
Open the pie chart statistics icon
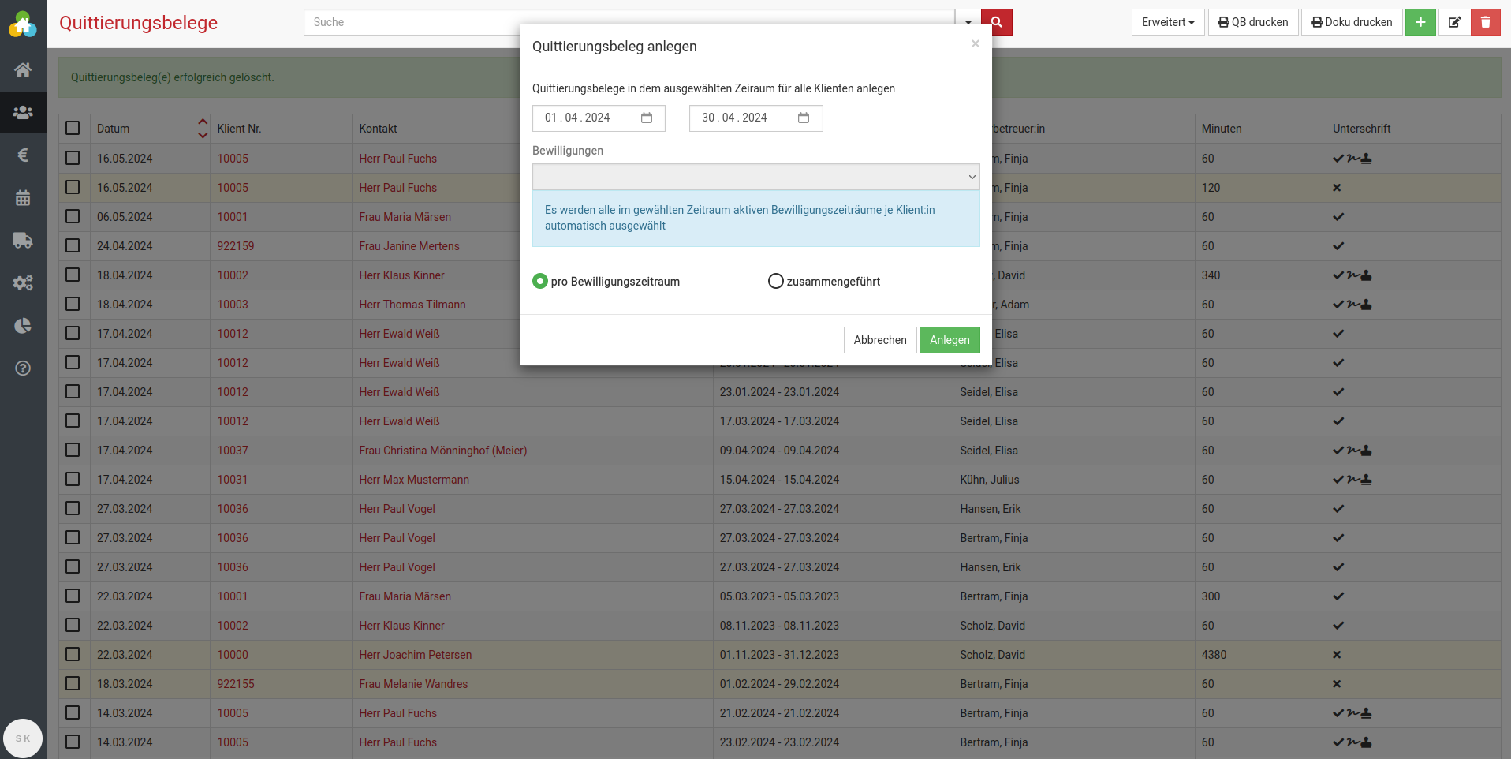click(x=23, y=325)
